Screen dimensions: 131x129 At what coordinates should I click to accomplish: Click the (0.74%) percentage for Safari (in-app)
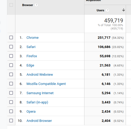[119, 102]
